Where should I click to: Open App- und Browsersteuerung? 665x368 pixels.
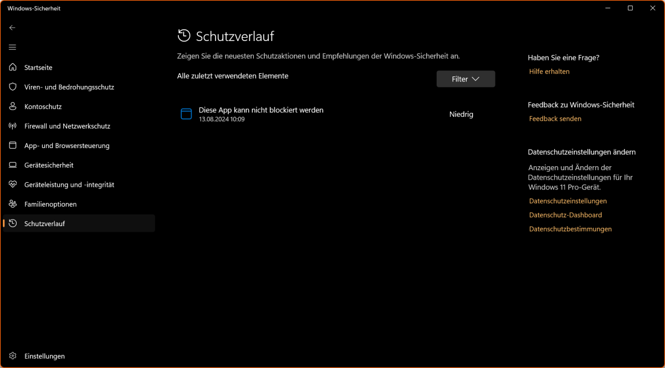pyautogui.click(x=79, y=145)
